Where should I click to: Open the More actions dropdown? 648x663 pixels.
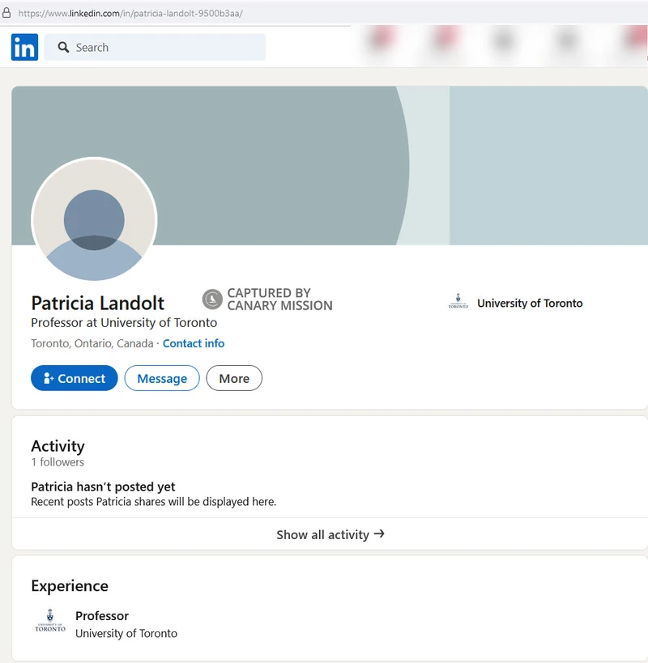click(234, 378)
